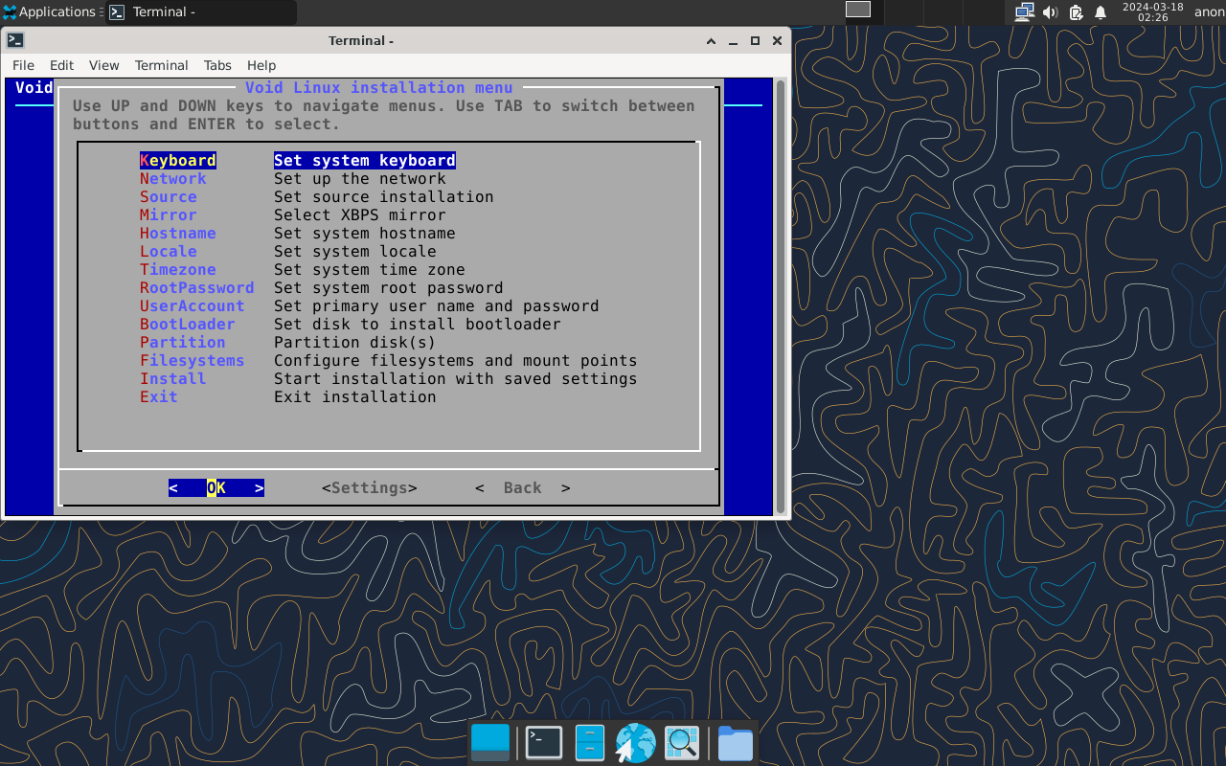Click terminal window menu icon in title bar

(x=14, y=40)
